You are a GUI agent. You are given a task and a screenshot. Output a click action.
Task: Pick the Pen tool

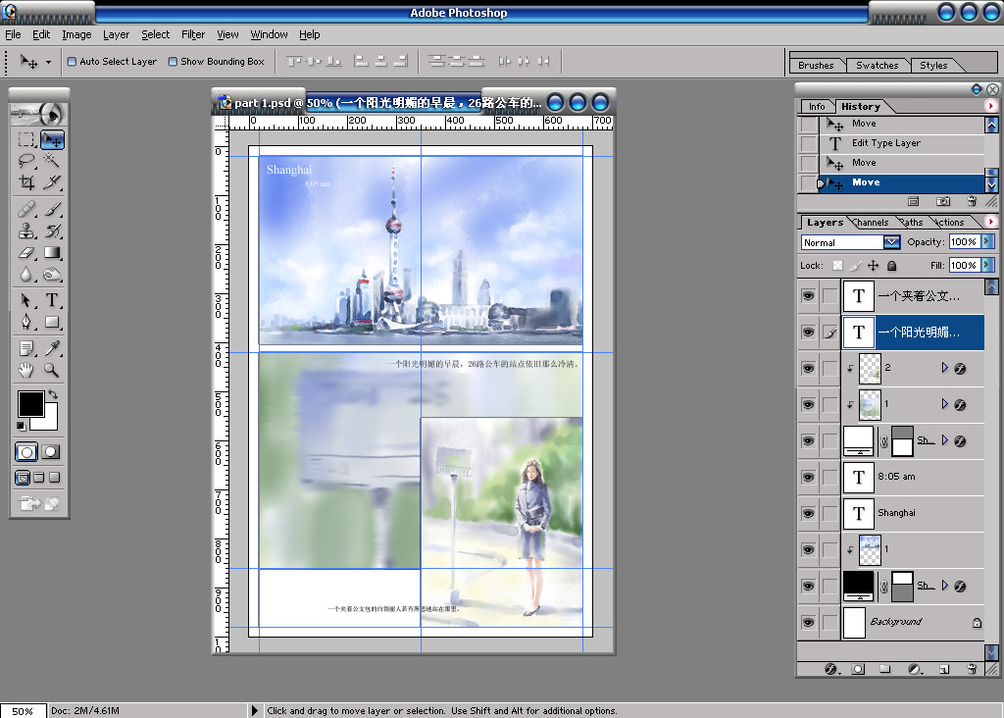tap(26, 322)
